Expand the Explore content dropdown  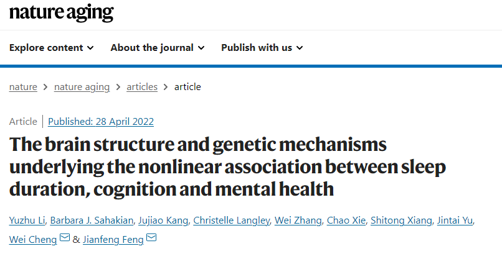pyautogui.click(x=52, y=48)
